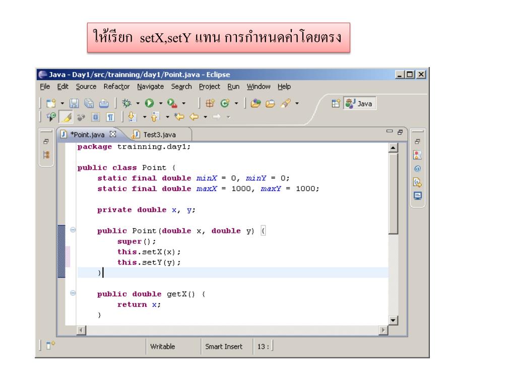
Task: Open the Edit menu
Action: (62, 87)
